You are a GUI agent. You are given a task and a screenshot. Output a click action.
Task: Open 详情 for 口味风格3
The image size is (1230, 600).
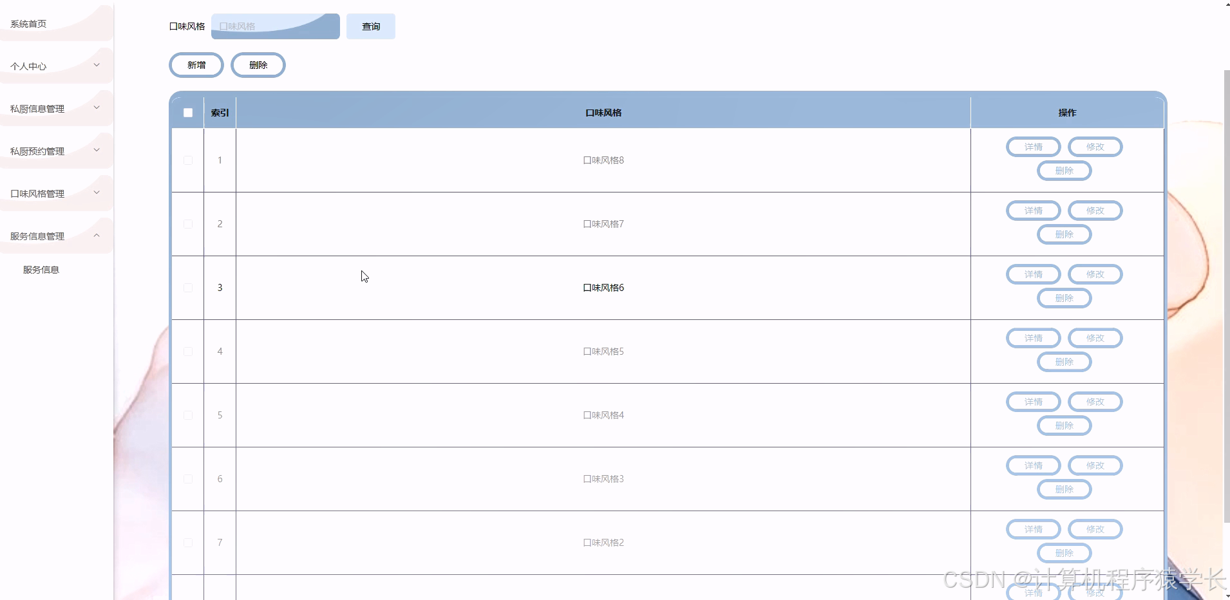pos(1034,465)
